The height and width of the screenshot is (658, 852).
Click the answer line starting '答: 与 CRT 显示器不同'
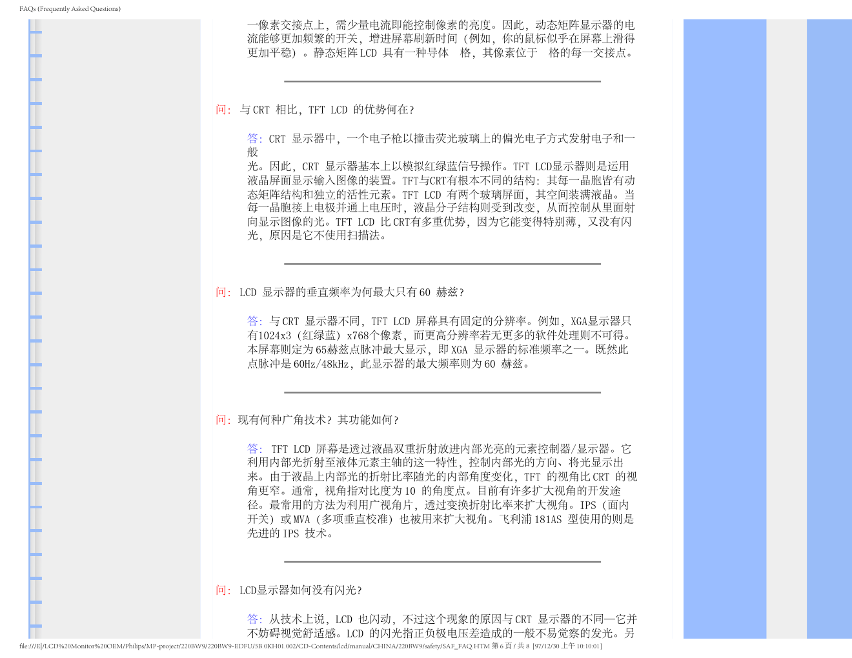coord(440,321)
